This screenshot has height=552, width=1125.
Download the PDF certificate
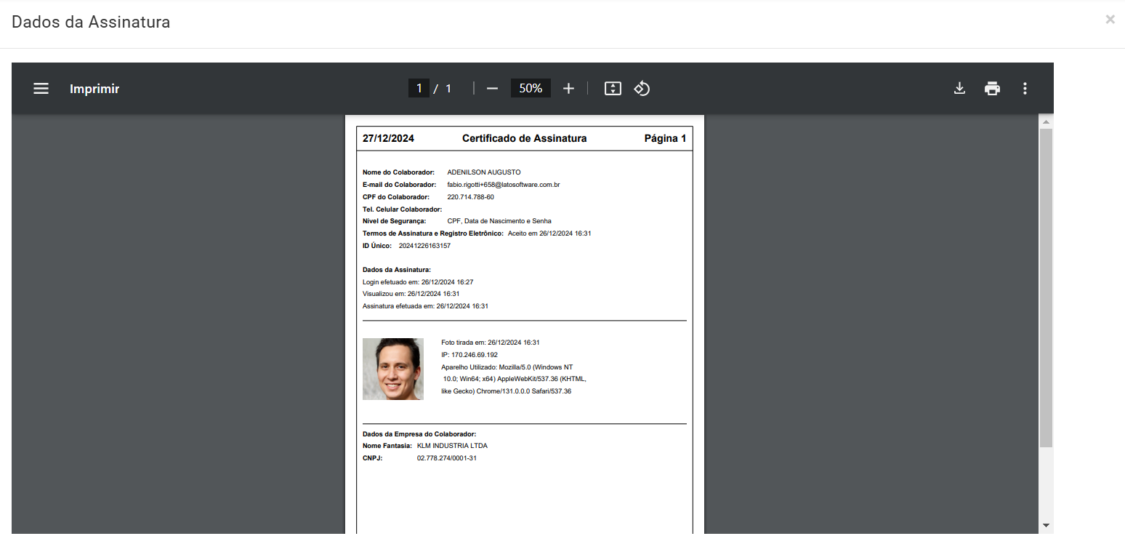[x=959, y=89]
